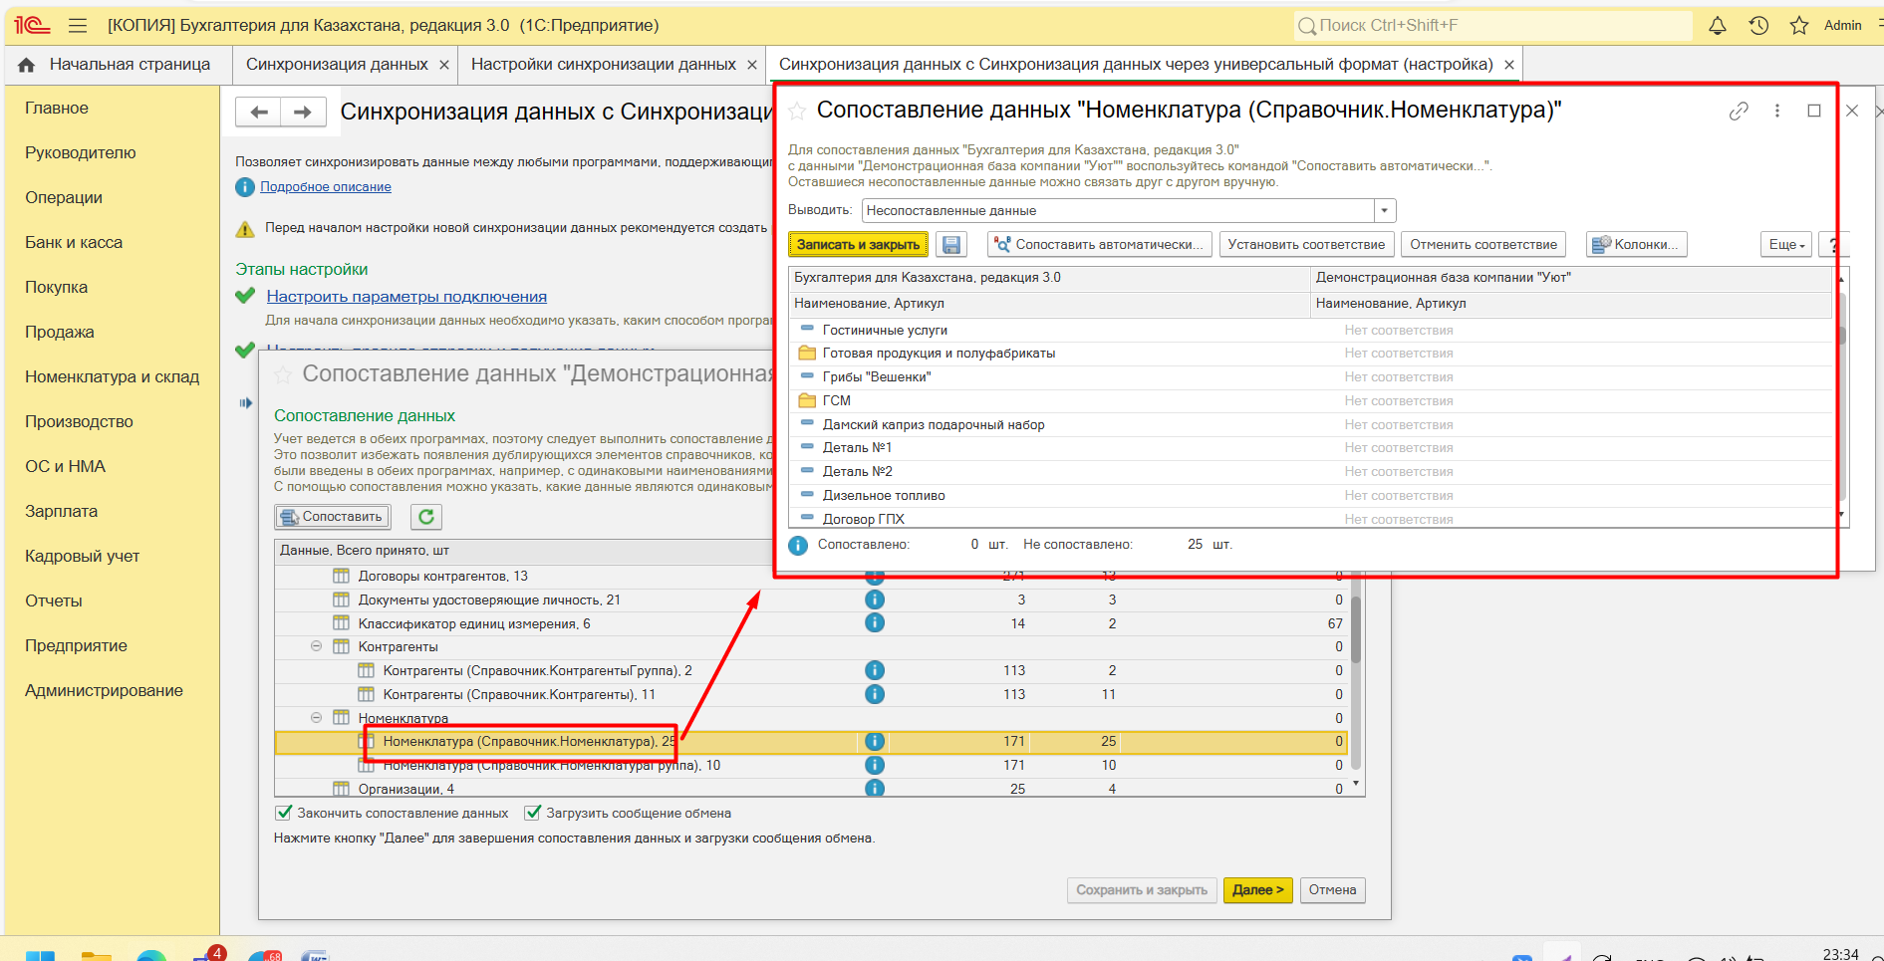Collapse the Номенклатура tree group

(x=316, y=718)
